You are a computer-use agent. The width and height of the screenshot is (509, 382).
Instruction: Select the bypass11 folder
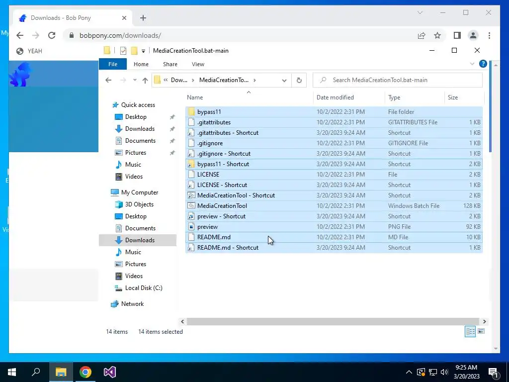[x=334, y=112]
